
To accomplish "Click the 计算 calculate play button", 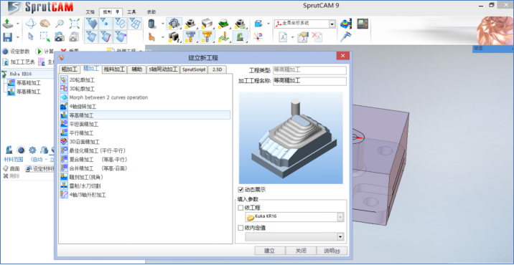I will coord(45,52).
